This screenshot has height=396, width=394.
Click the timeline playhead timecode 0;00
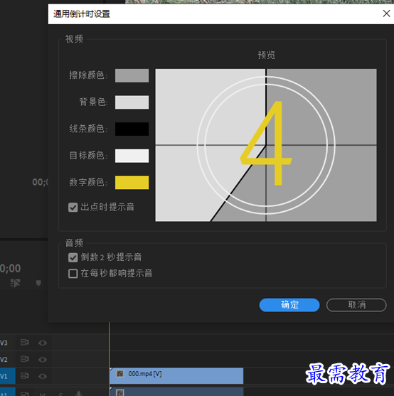11,269
